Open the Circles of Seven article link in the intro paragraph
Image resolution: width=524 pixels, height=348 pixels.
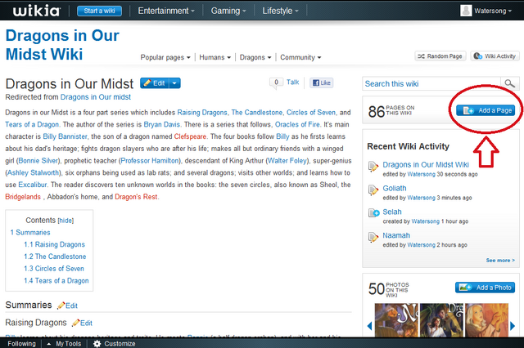(x=311, y=113)
